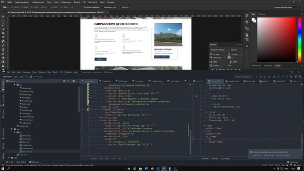Open Photoshop 'Фильтр' menu
This screenshot has width=304, height=171.
click(x=77, y=2)
